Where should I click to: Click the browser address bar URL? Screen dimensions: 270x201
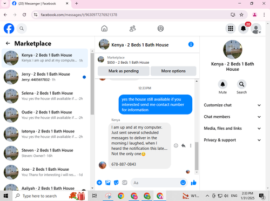click(79, 15)
